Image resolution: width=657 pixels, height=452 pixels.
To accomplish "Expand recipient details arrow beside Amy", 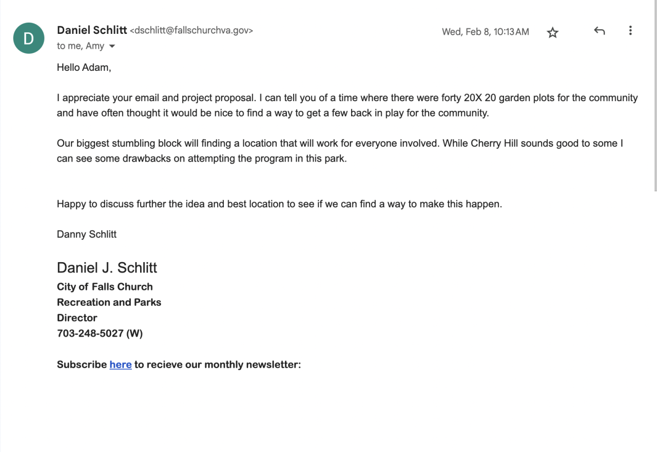I will [112, 47].
